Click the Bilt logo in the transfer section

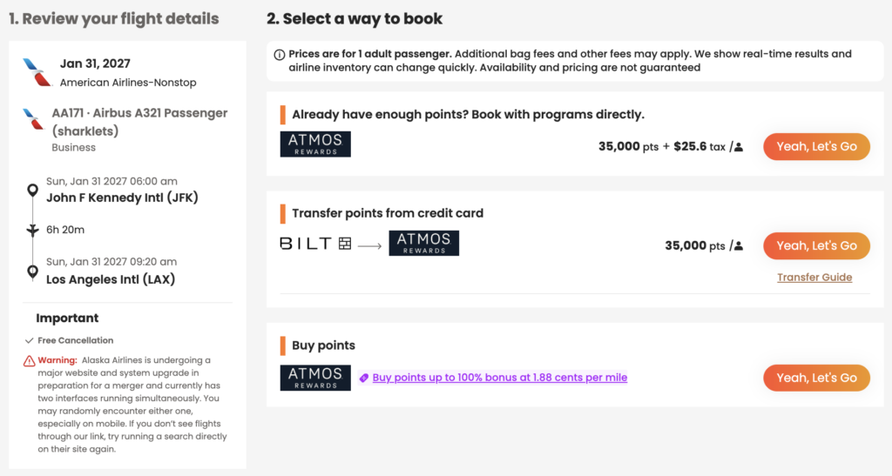pos(315,244)
